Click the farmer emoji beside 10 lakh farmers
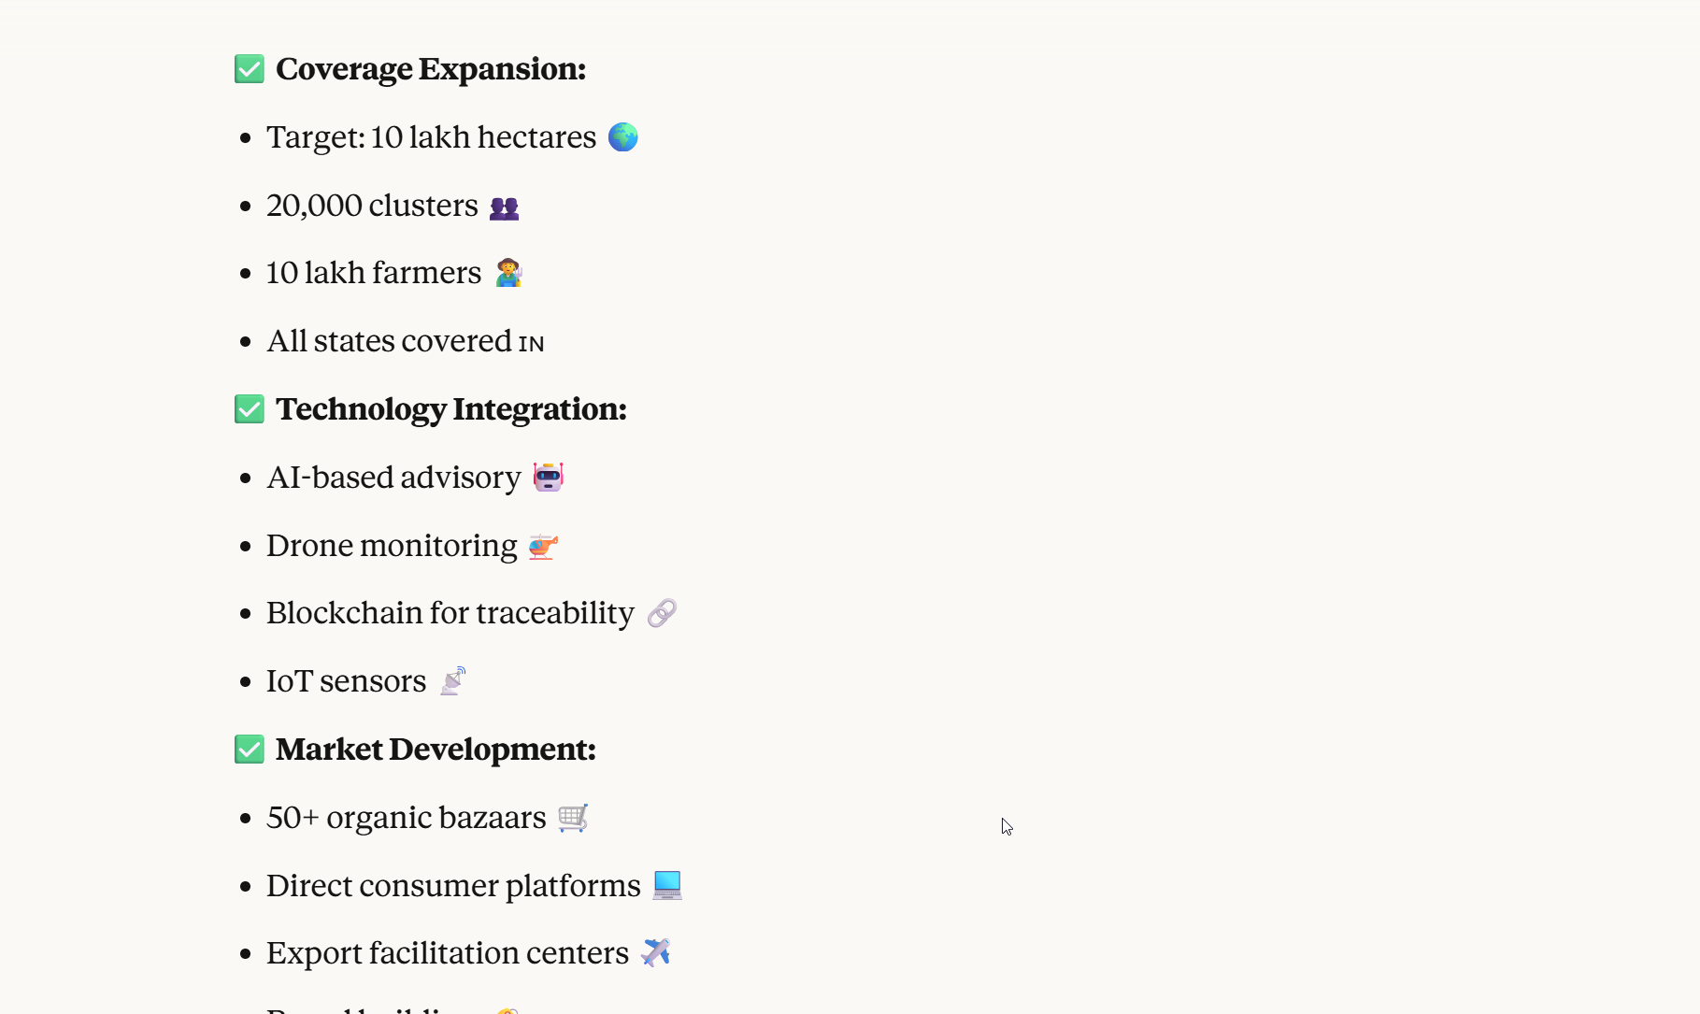The image size is (1700, 1014). [x=508, y=273]
